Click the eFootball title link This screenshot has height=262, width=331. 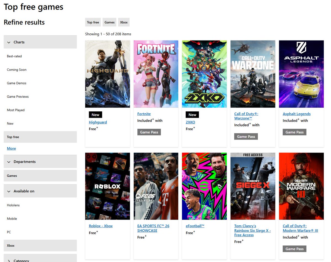[195, 226]
